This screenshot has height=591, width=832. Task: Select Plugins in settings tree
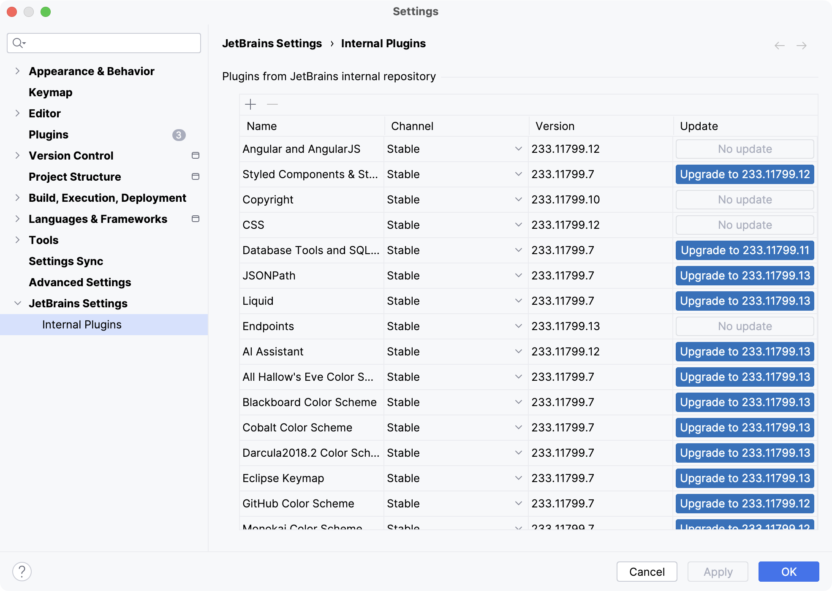pyautogui.click(x=49, y=135)
